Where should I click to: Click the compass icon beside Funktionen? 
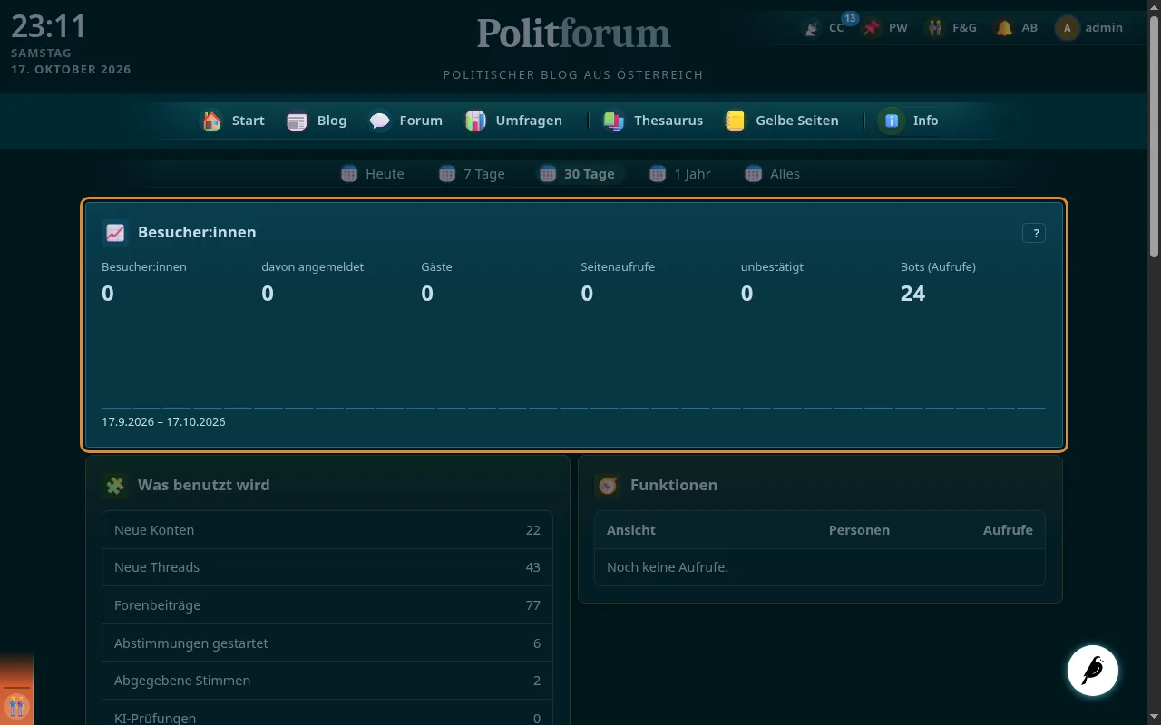tap(608, 486)
